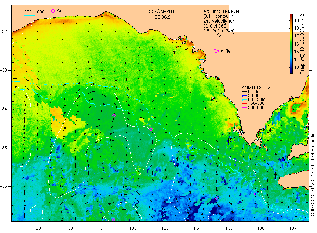Image resolution: width=317 pixels, height=233 pixels.
Task: Click the 136 longitude axis label
Action: (261, 228)
